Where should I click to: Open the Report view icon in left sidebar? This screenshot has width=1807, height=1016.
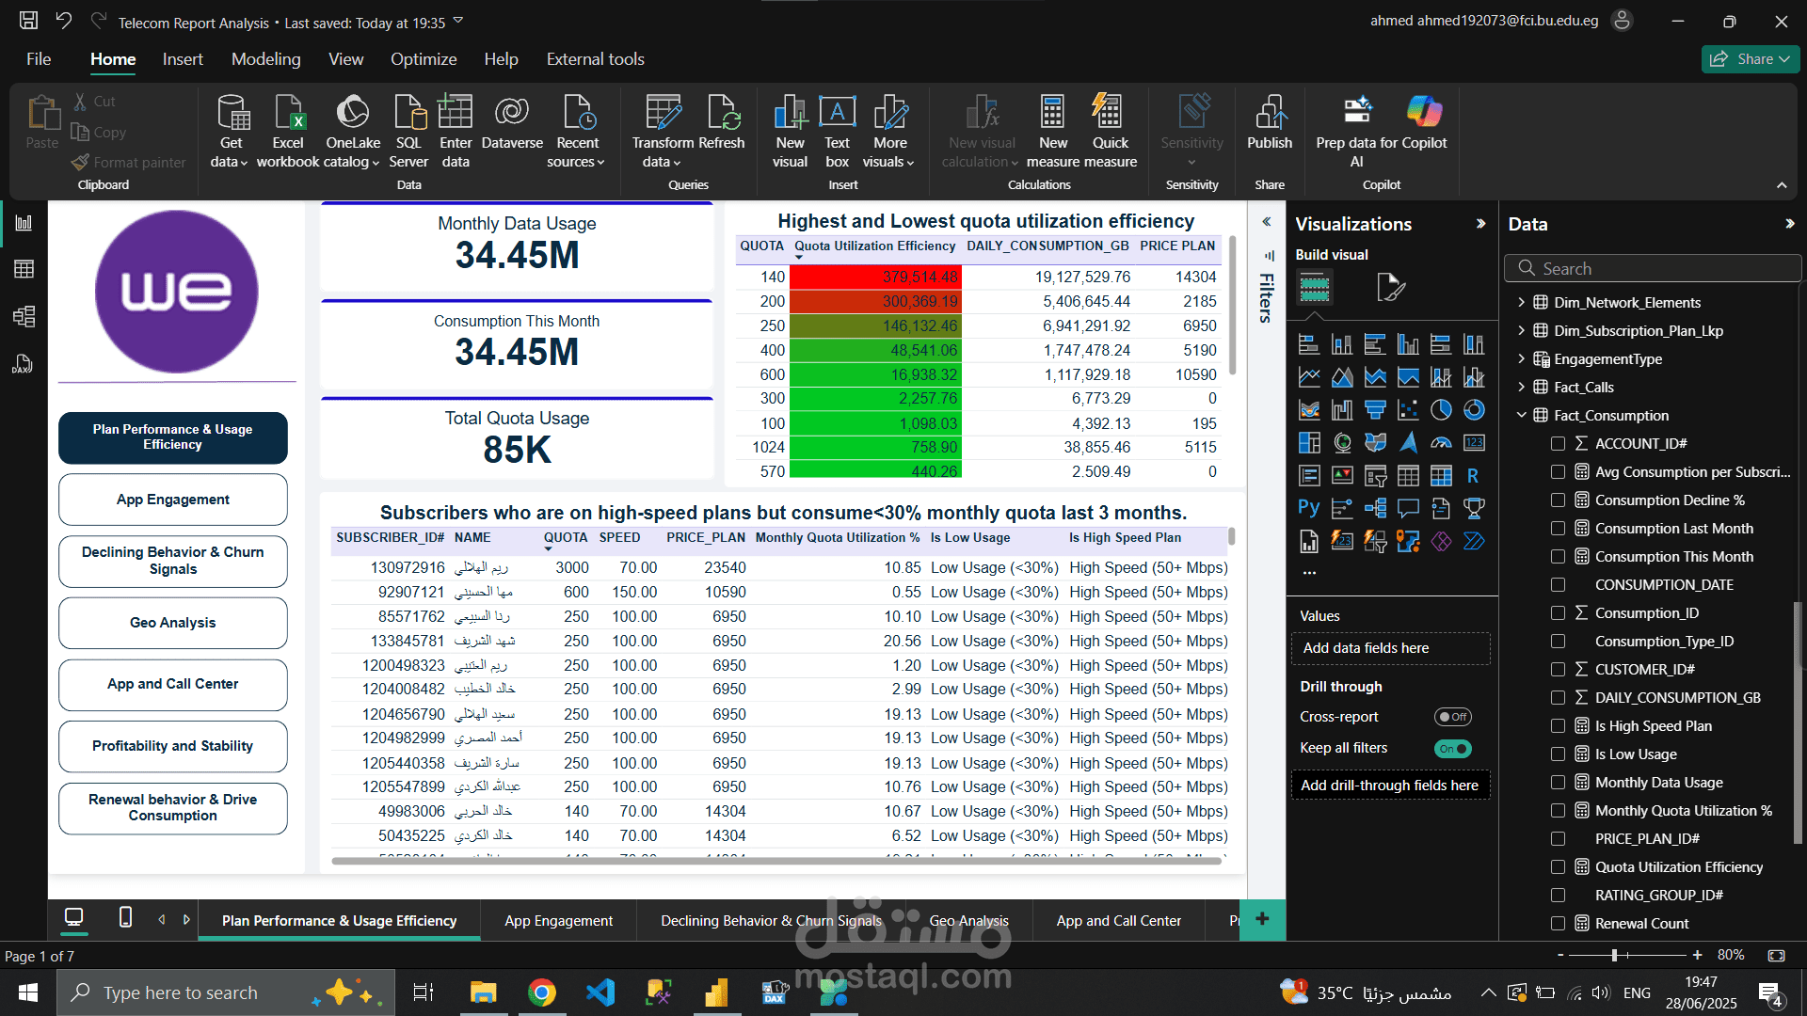pos(24,223)
